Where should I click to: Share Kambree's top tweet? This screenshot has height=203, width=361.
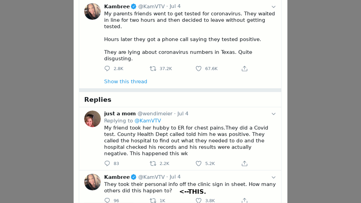pos(245,69)
